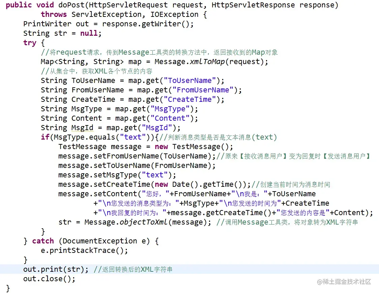The image size is (379, 293).
Task: Click the try keyword
Action: [x=30, y=43]
